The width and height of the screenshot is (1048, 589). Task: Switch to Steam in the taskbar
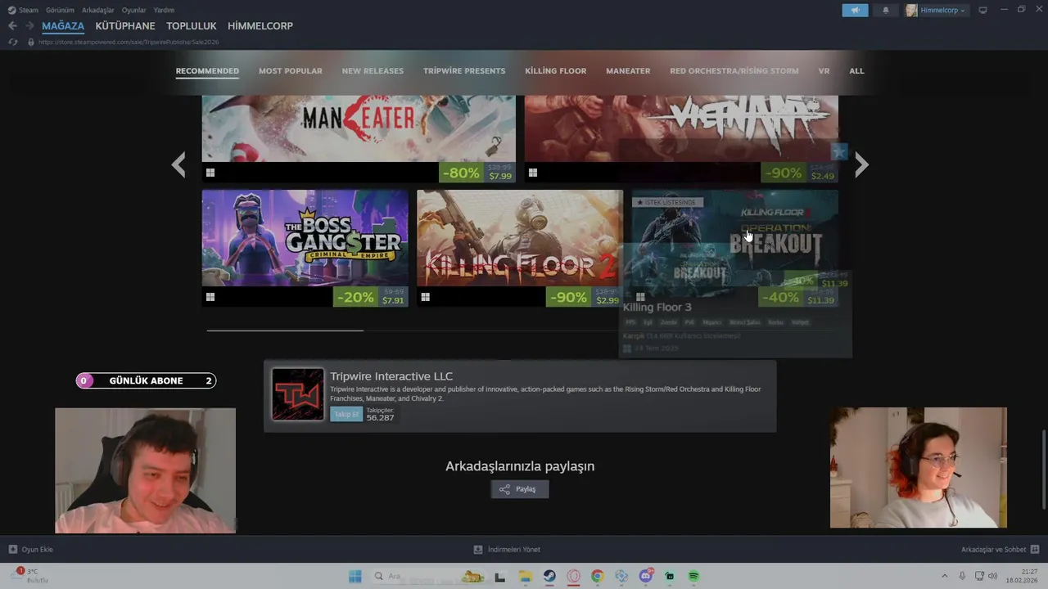(549, 576)
